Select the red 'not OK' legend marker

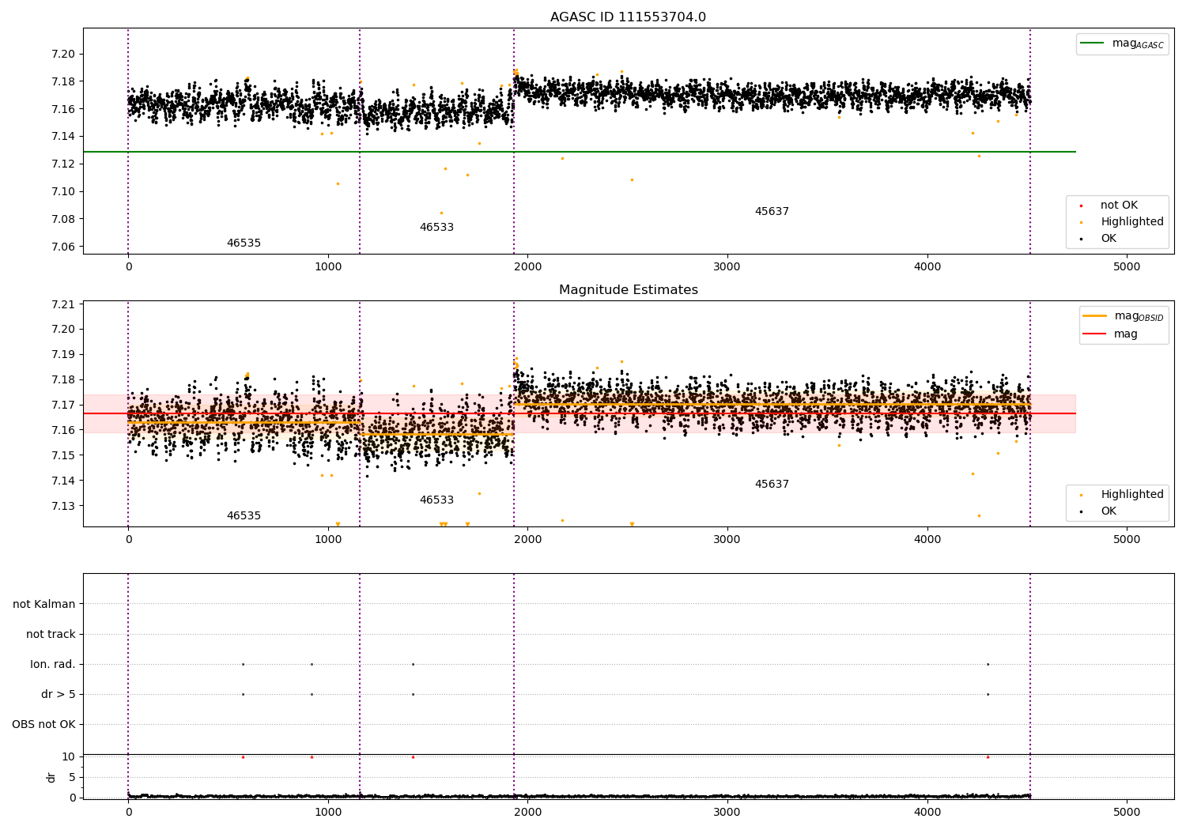point(1081,206)
